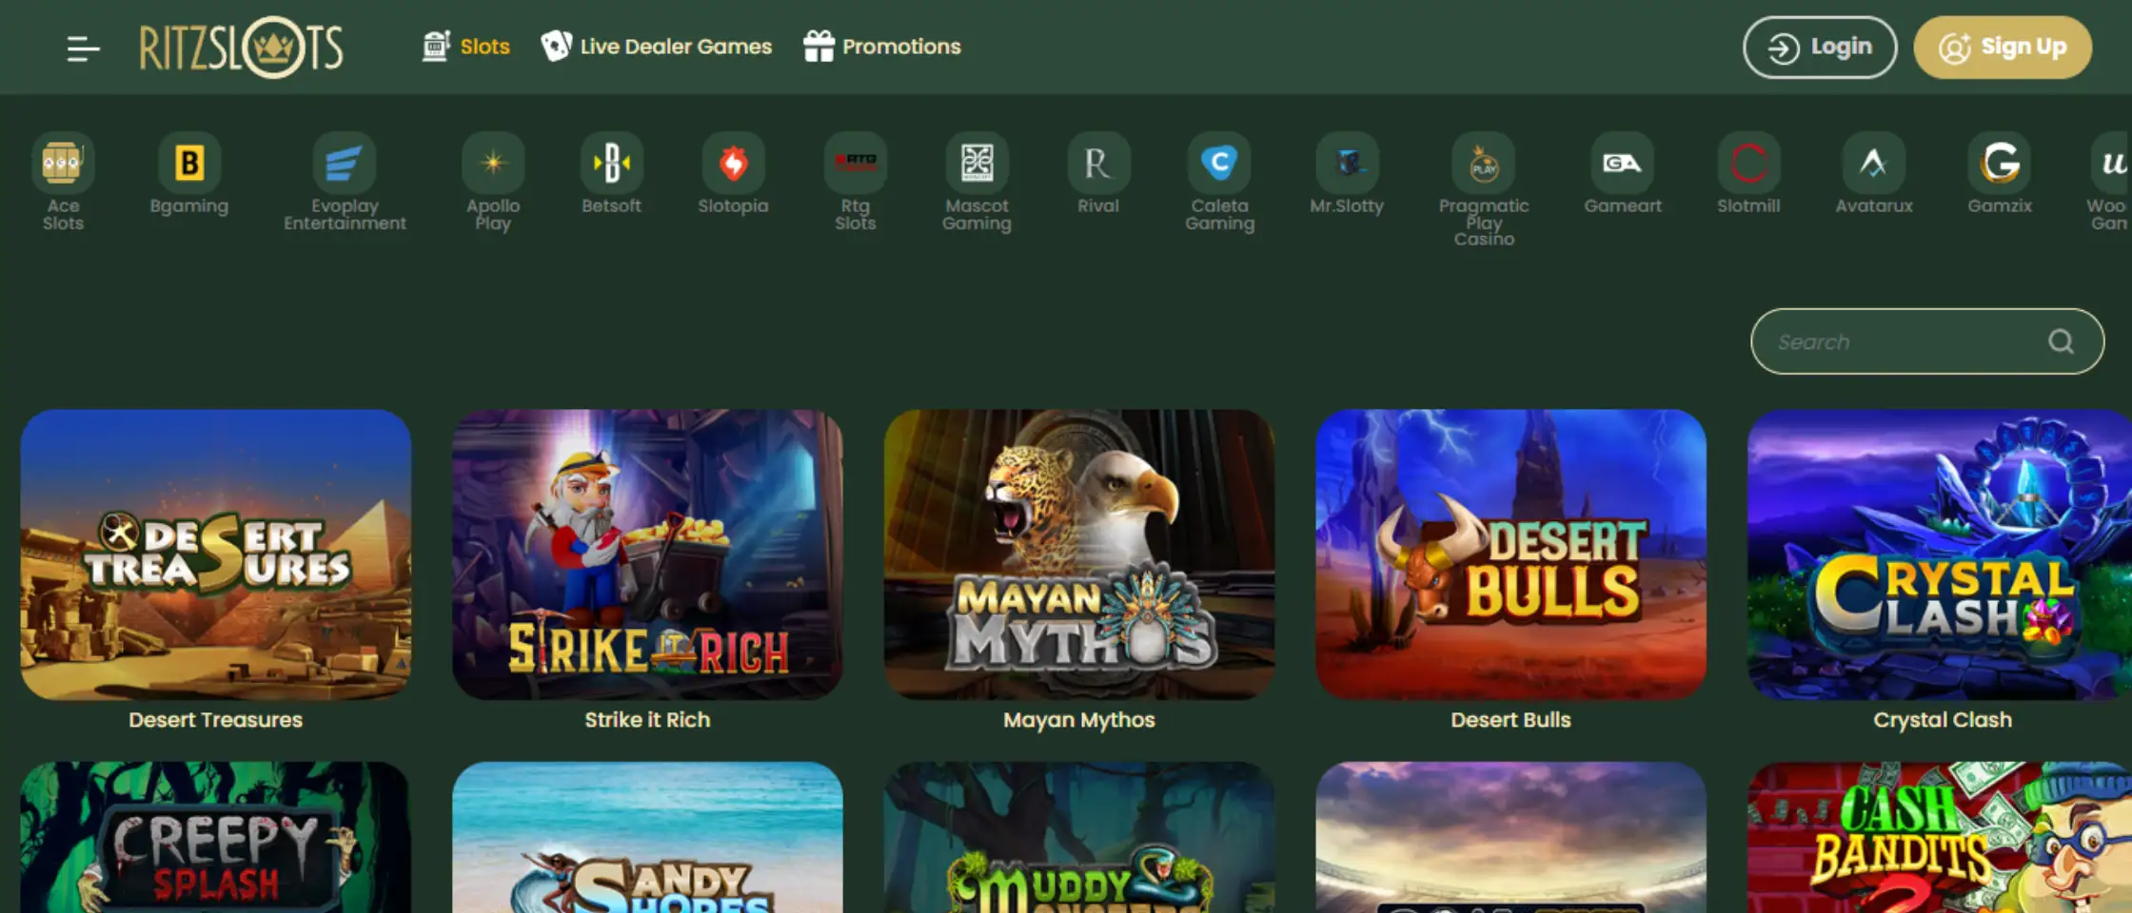Click the search magnifier icon
Viewport: 2132px width, 913px height.
pos(2061,341)
